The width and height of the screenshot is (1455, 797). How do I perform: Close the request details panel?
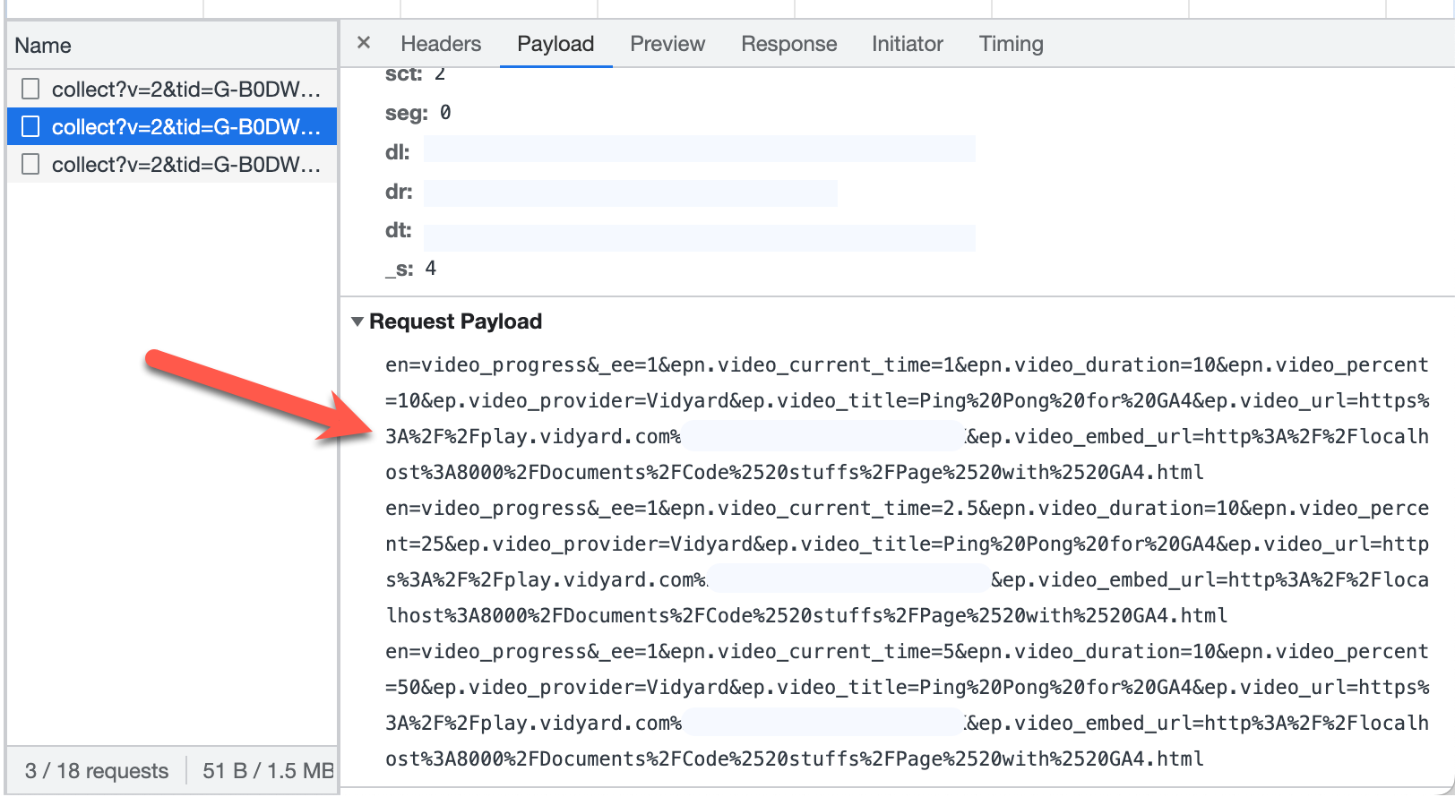point(364,43)
